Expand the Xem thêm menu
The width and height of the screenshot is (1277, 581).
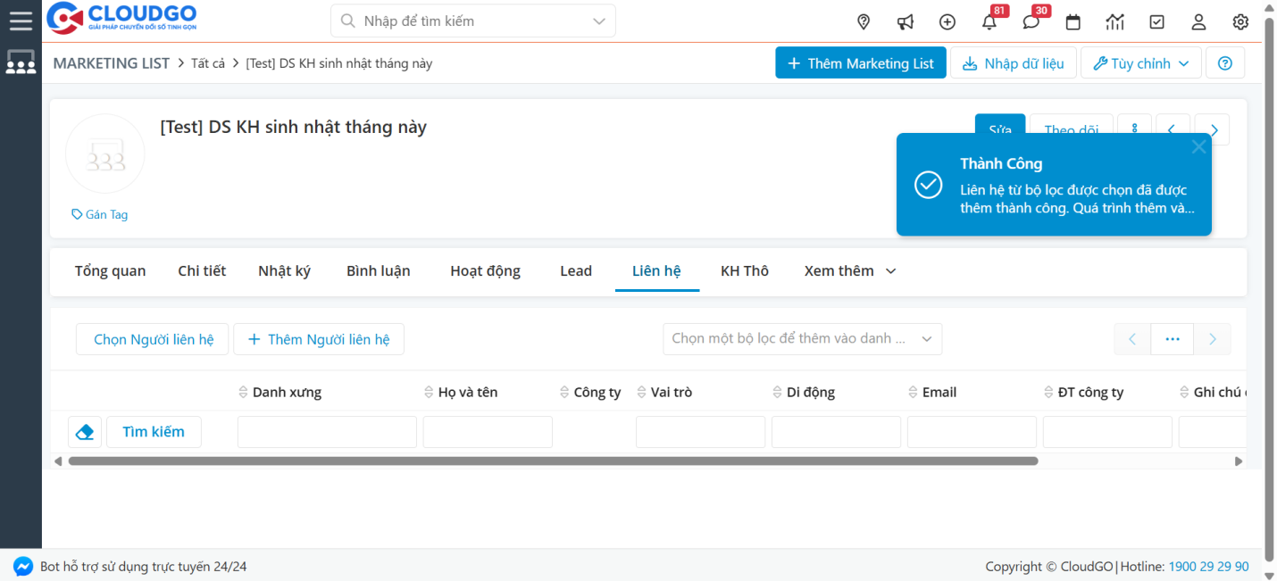[847, 270]
